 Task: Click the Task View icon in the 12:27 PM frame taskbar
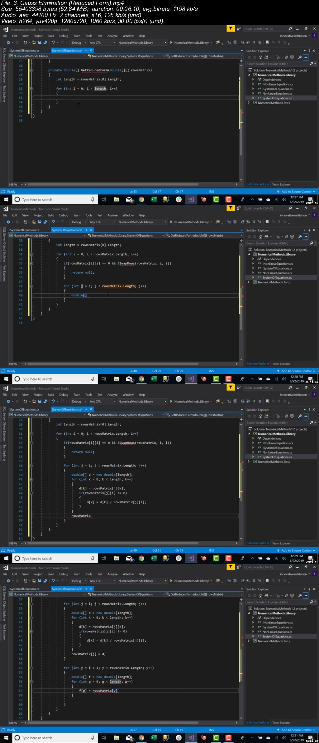[x=104, y=200]
